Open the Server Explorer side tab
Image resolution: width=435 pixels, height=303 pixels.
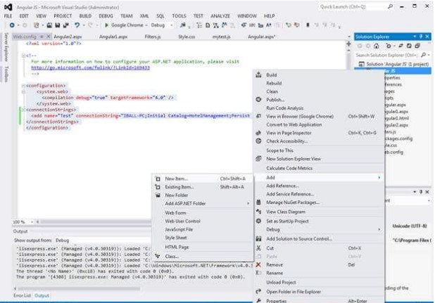click(6, 47)
